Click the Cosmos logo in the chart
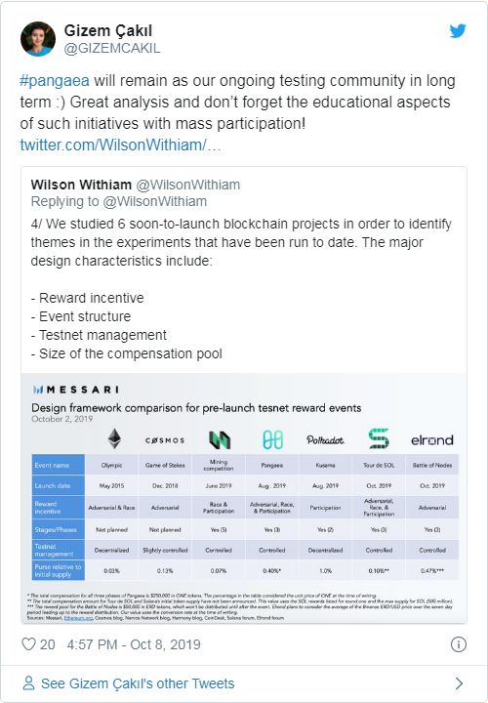Image resolution: width=488 pixels, height=703 pixels. (165, 440)
